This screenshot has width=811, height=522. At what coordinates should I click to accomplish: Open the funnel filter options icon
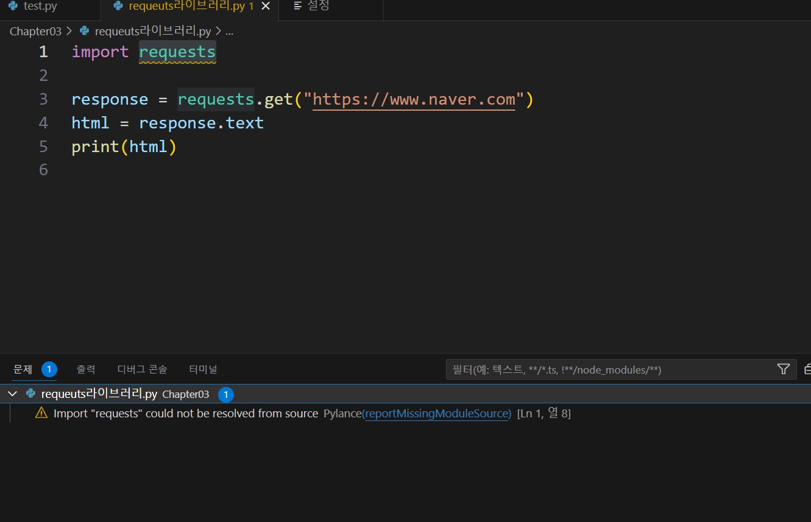pyautogui.click(x=784, y=369)
